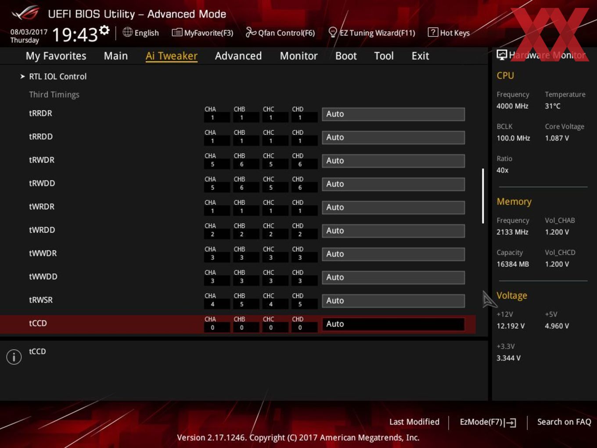Click the vertical scrollbar thumb

point(483,196)
